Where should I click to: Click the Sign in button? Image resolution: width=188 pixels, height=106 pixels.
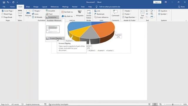pos(157,2)
